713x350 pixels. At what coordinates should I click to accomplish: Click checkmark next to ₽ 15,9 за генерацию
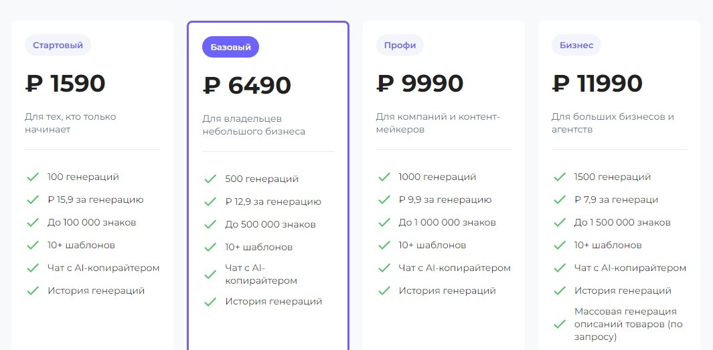point(32,200)
